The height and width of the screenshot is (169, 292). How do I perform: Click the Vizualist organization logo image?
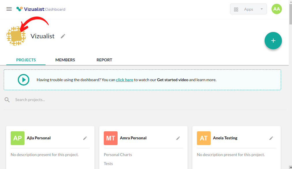coord(16,36)
